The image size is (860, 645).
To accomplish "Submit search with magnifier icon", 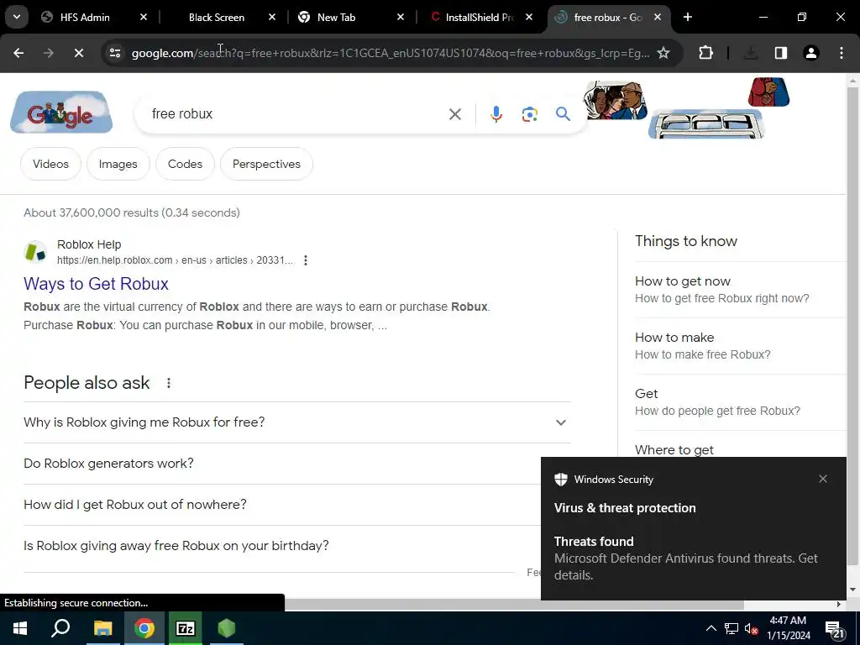I will point(563,114).
